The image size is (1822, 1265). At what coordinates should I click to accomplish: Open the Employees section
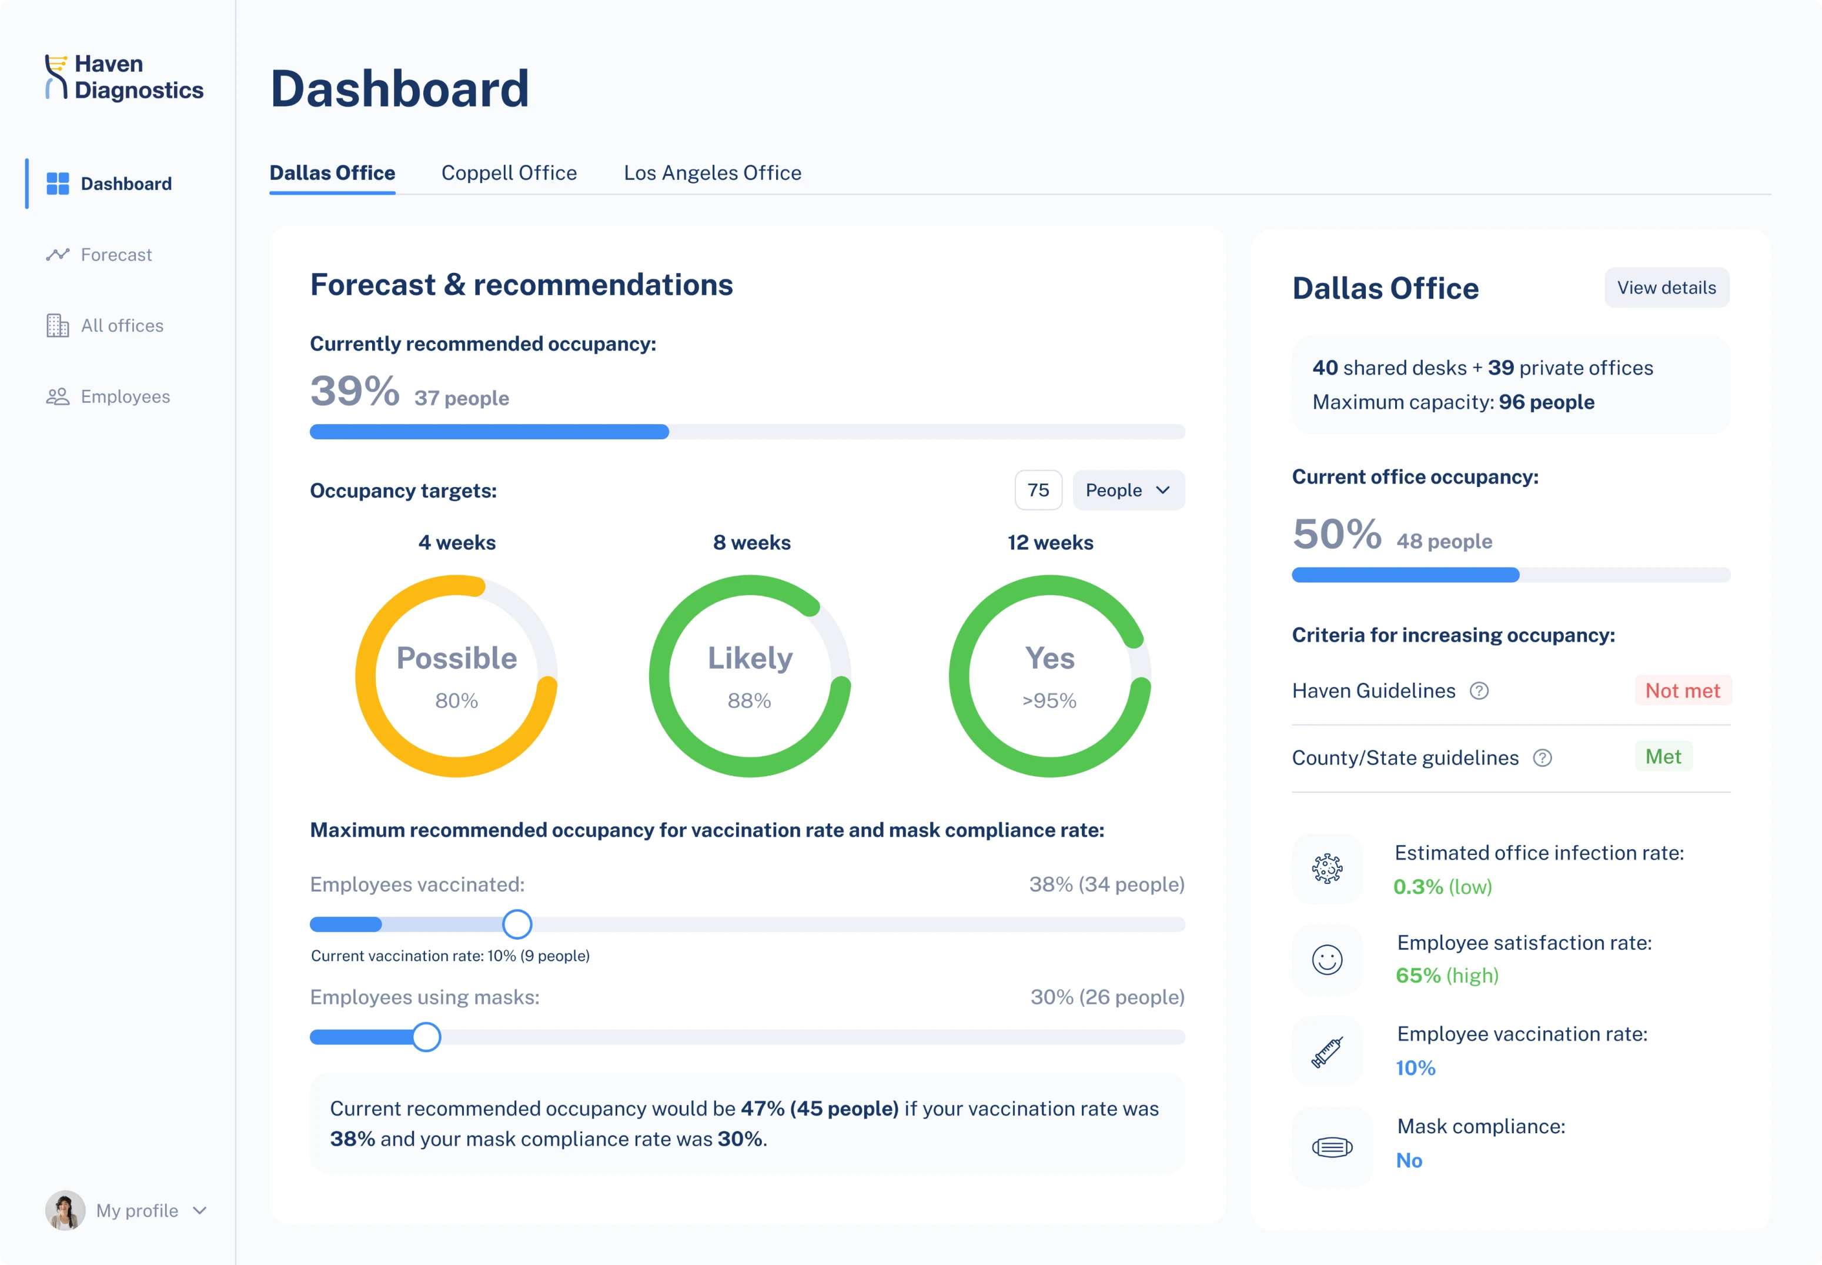[x=125, y=396]
